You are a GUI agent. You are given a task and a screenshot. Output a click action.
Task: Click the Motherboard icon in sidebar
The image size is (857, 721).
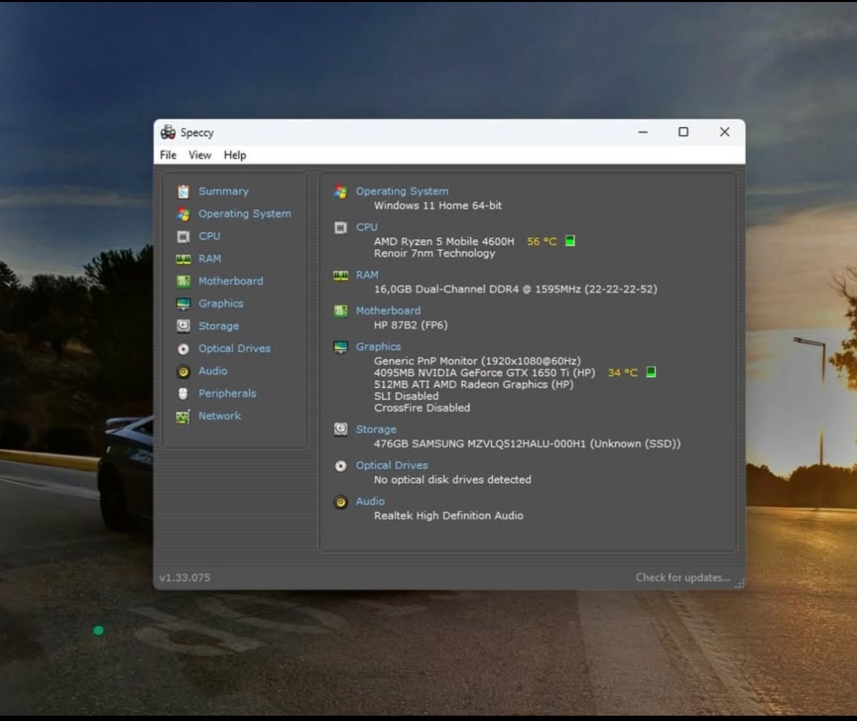pos(183,281)
